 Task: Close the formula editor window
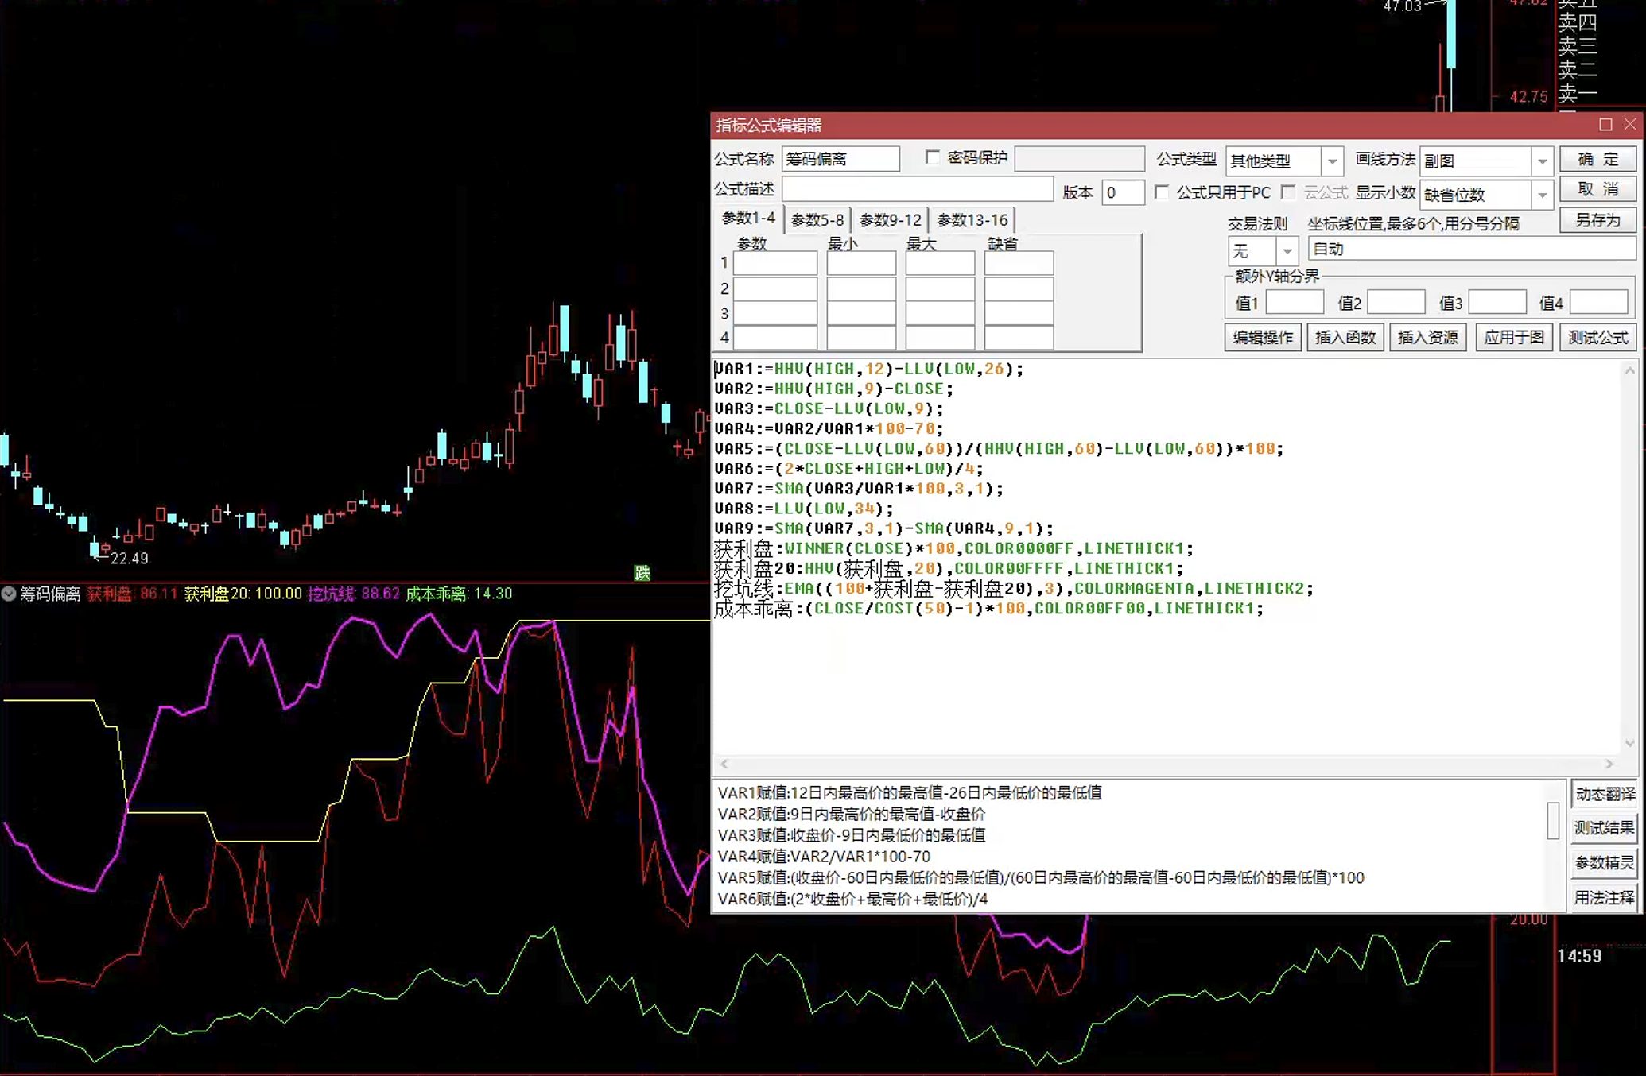1630,125
